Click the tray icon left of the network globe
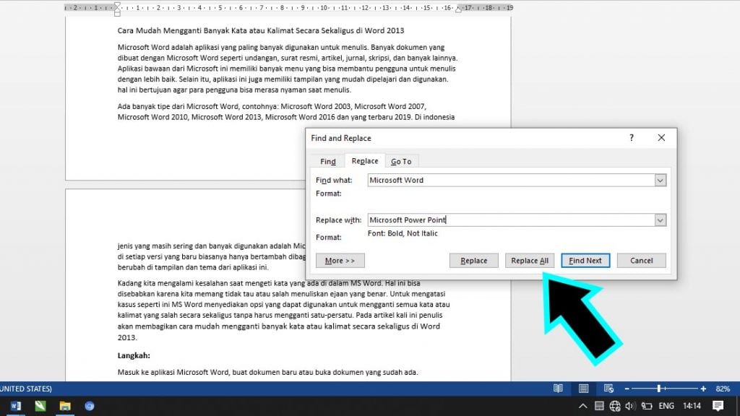 pyautogui.click(x=599, y=406)
